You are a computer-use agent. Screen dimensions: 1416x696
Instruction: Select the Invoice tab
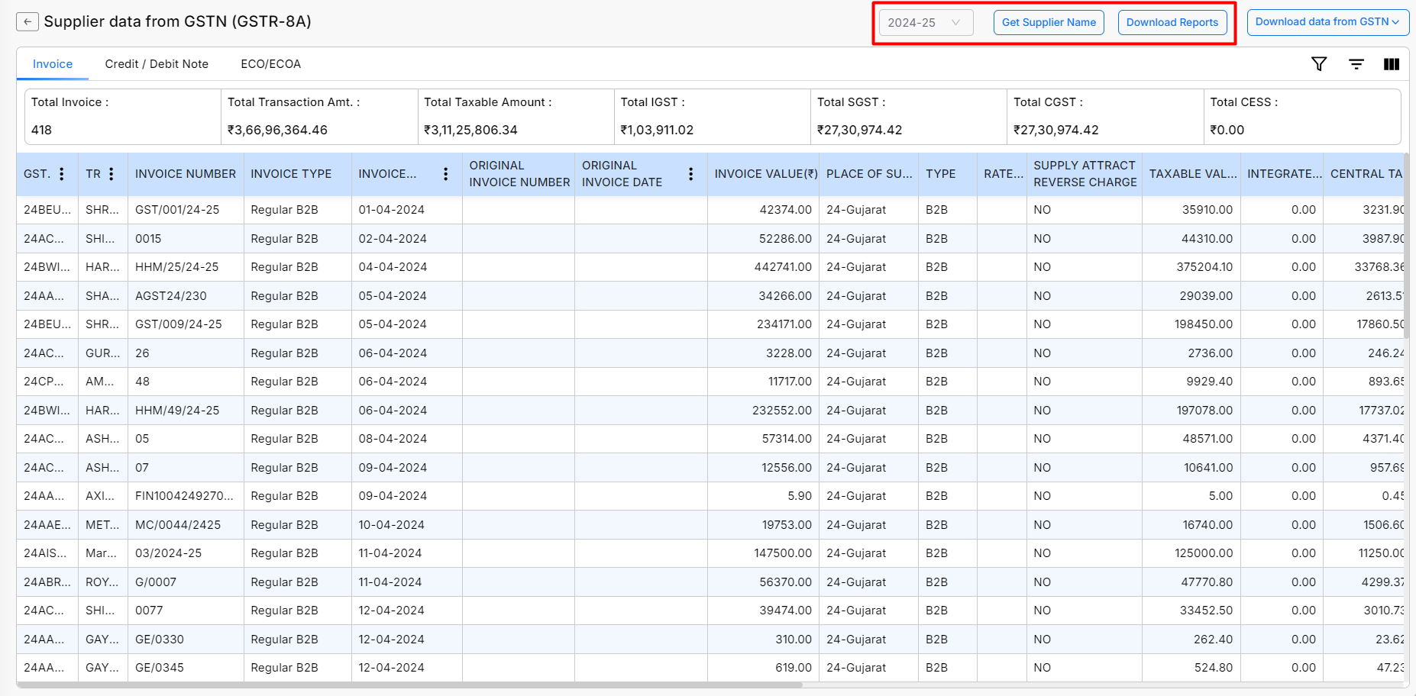[53, 64]
